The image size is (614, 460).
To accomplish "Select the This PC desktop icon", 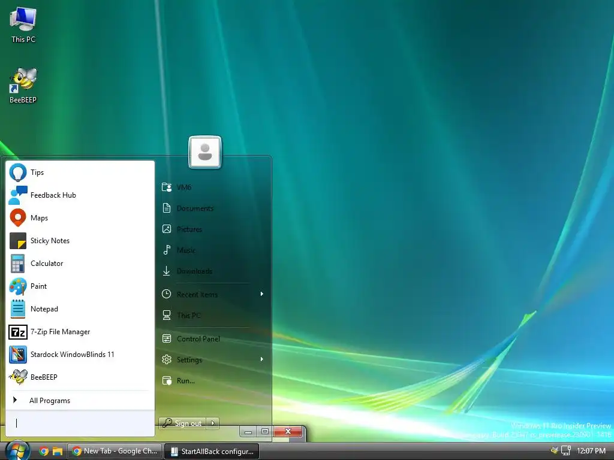I will (23, 25).
